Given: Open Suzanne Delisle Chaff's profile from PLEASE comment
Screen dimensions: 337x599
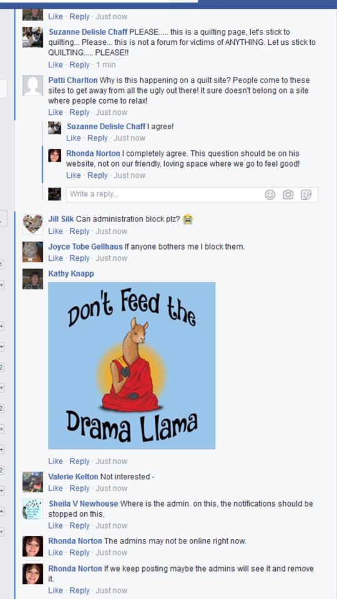Looking at the screenshot, I should click(x=88, y=32).
